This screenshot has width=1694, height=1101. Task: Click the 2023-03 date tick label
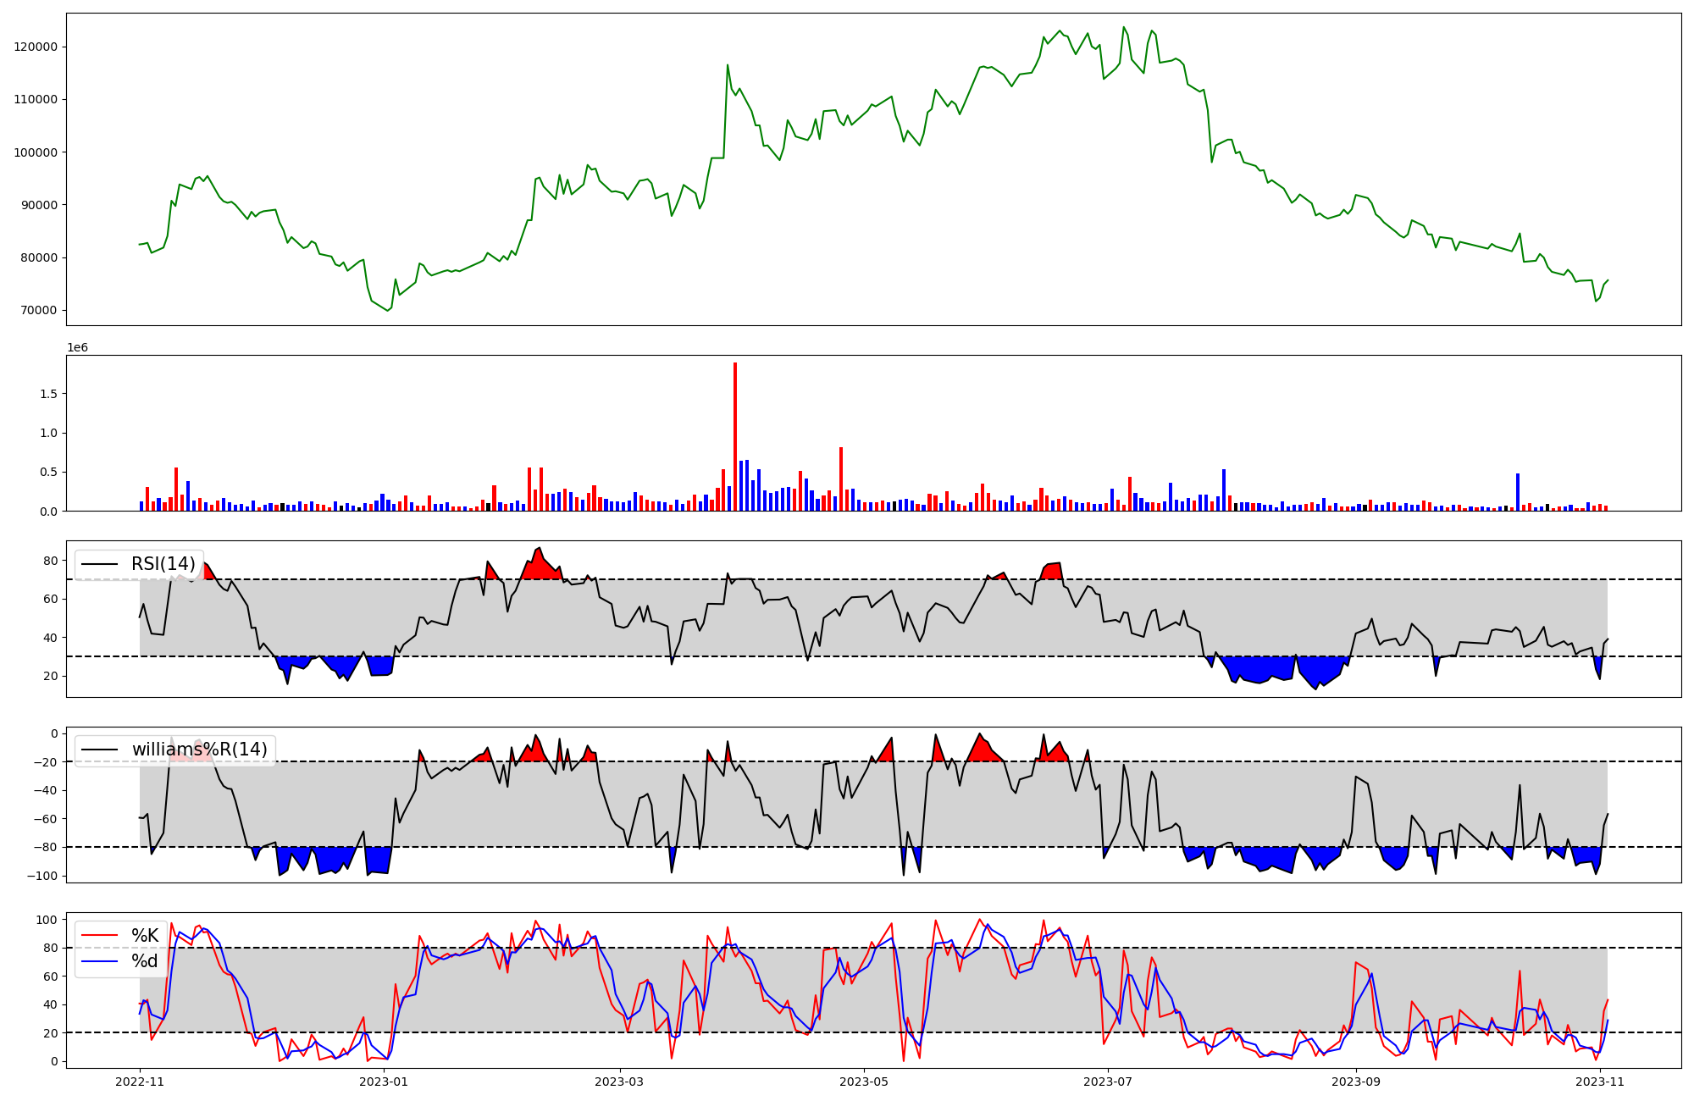[620, 1082]
